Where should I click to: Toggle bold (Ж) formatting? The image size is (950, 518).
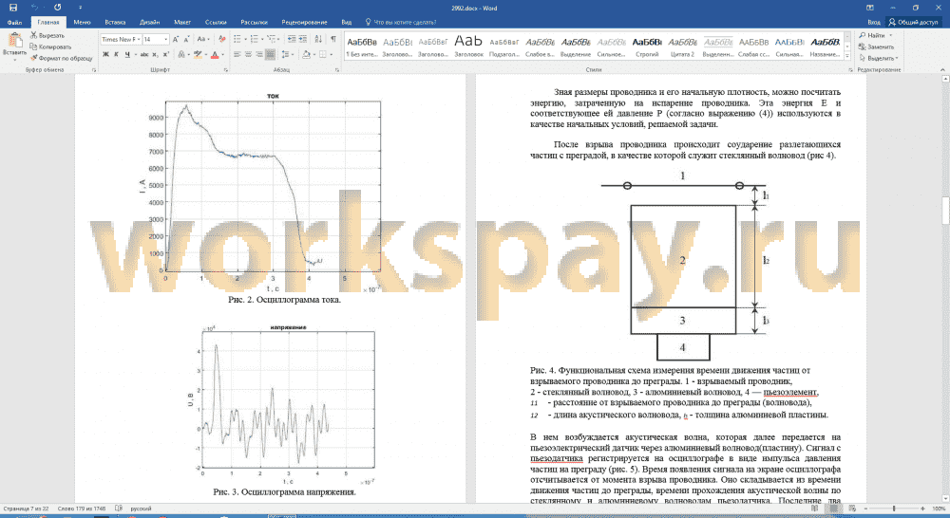[105, 54]
